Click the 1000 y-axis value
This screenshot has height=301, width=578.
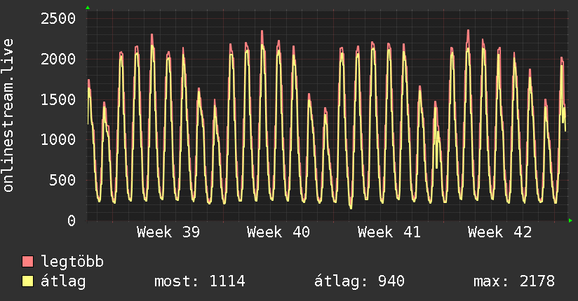58,139
